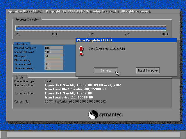This screenshot has width=186, height=139.
Task: Click the Clone Completed Successfully message
Action: (x=106, y=49)
